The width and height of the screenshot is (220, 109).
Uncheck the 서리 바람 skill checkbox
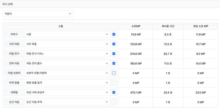point(114,44)
